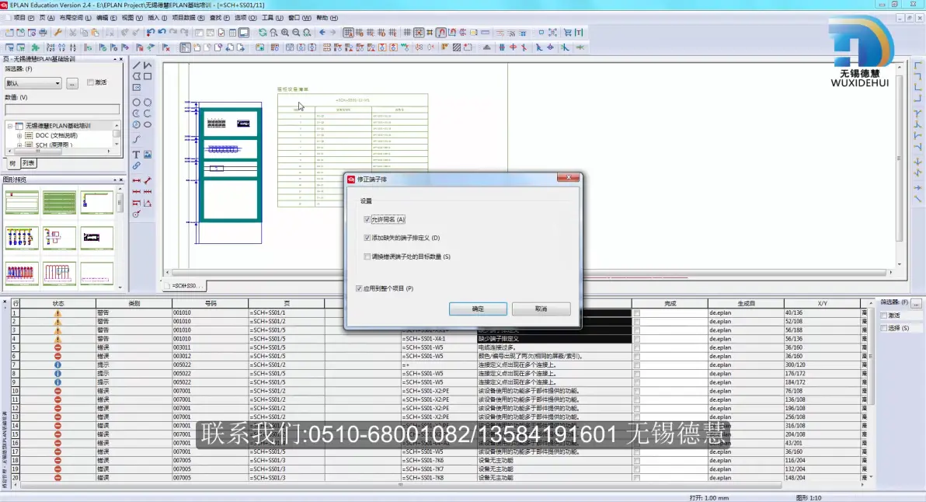Click the 取消 button in the dialog
926x502 pixels.
pos(541,309)
